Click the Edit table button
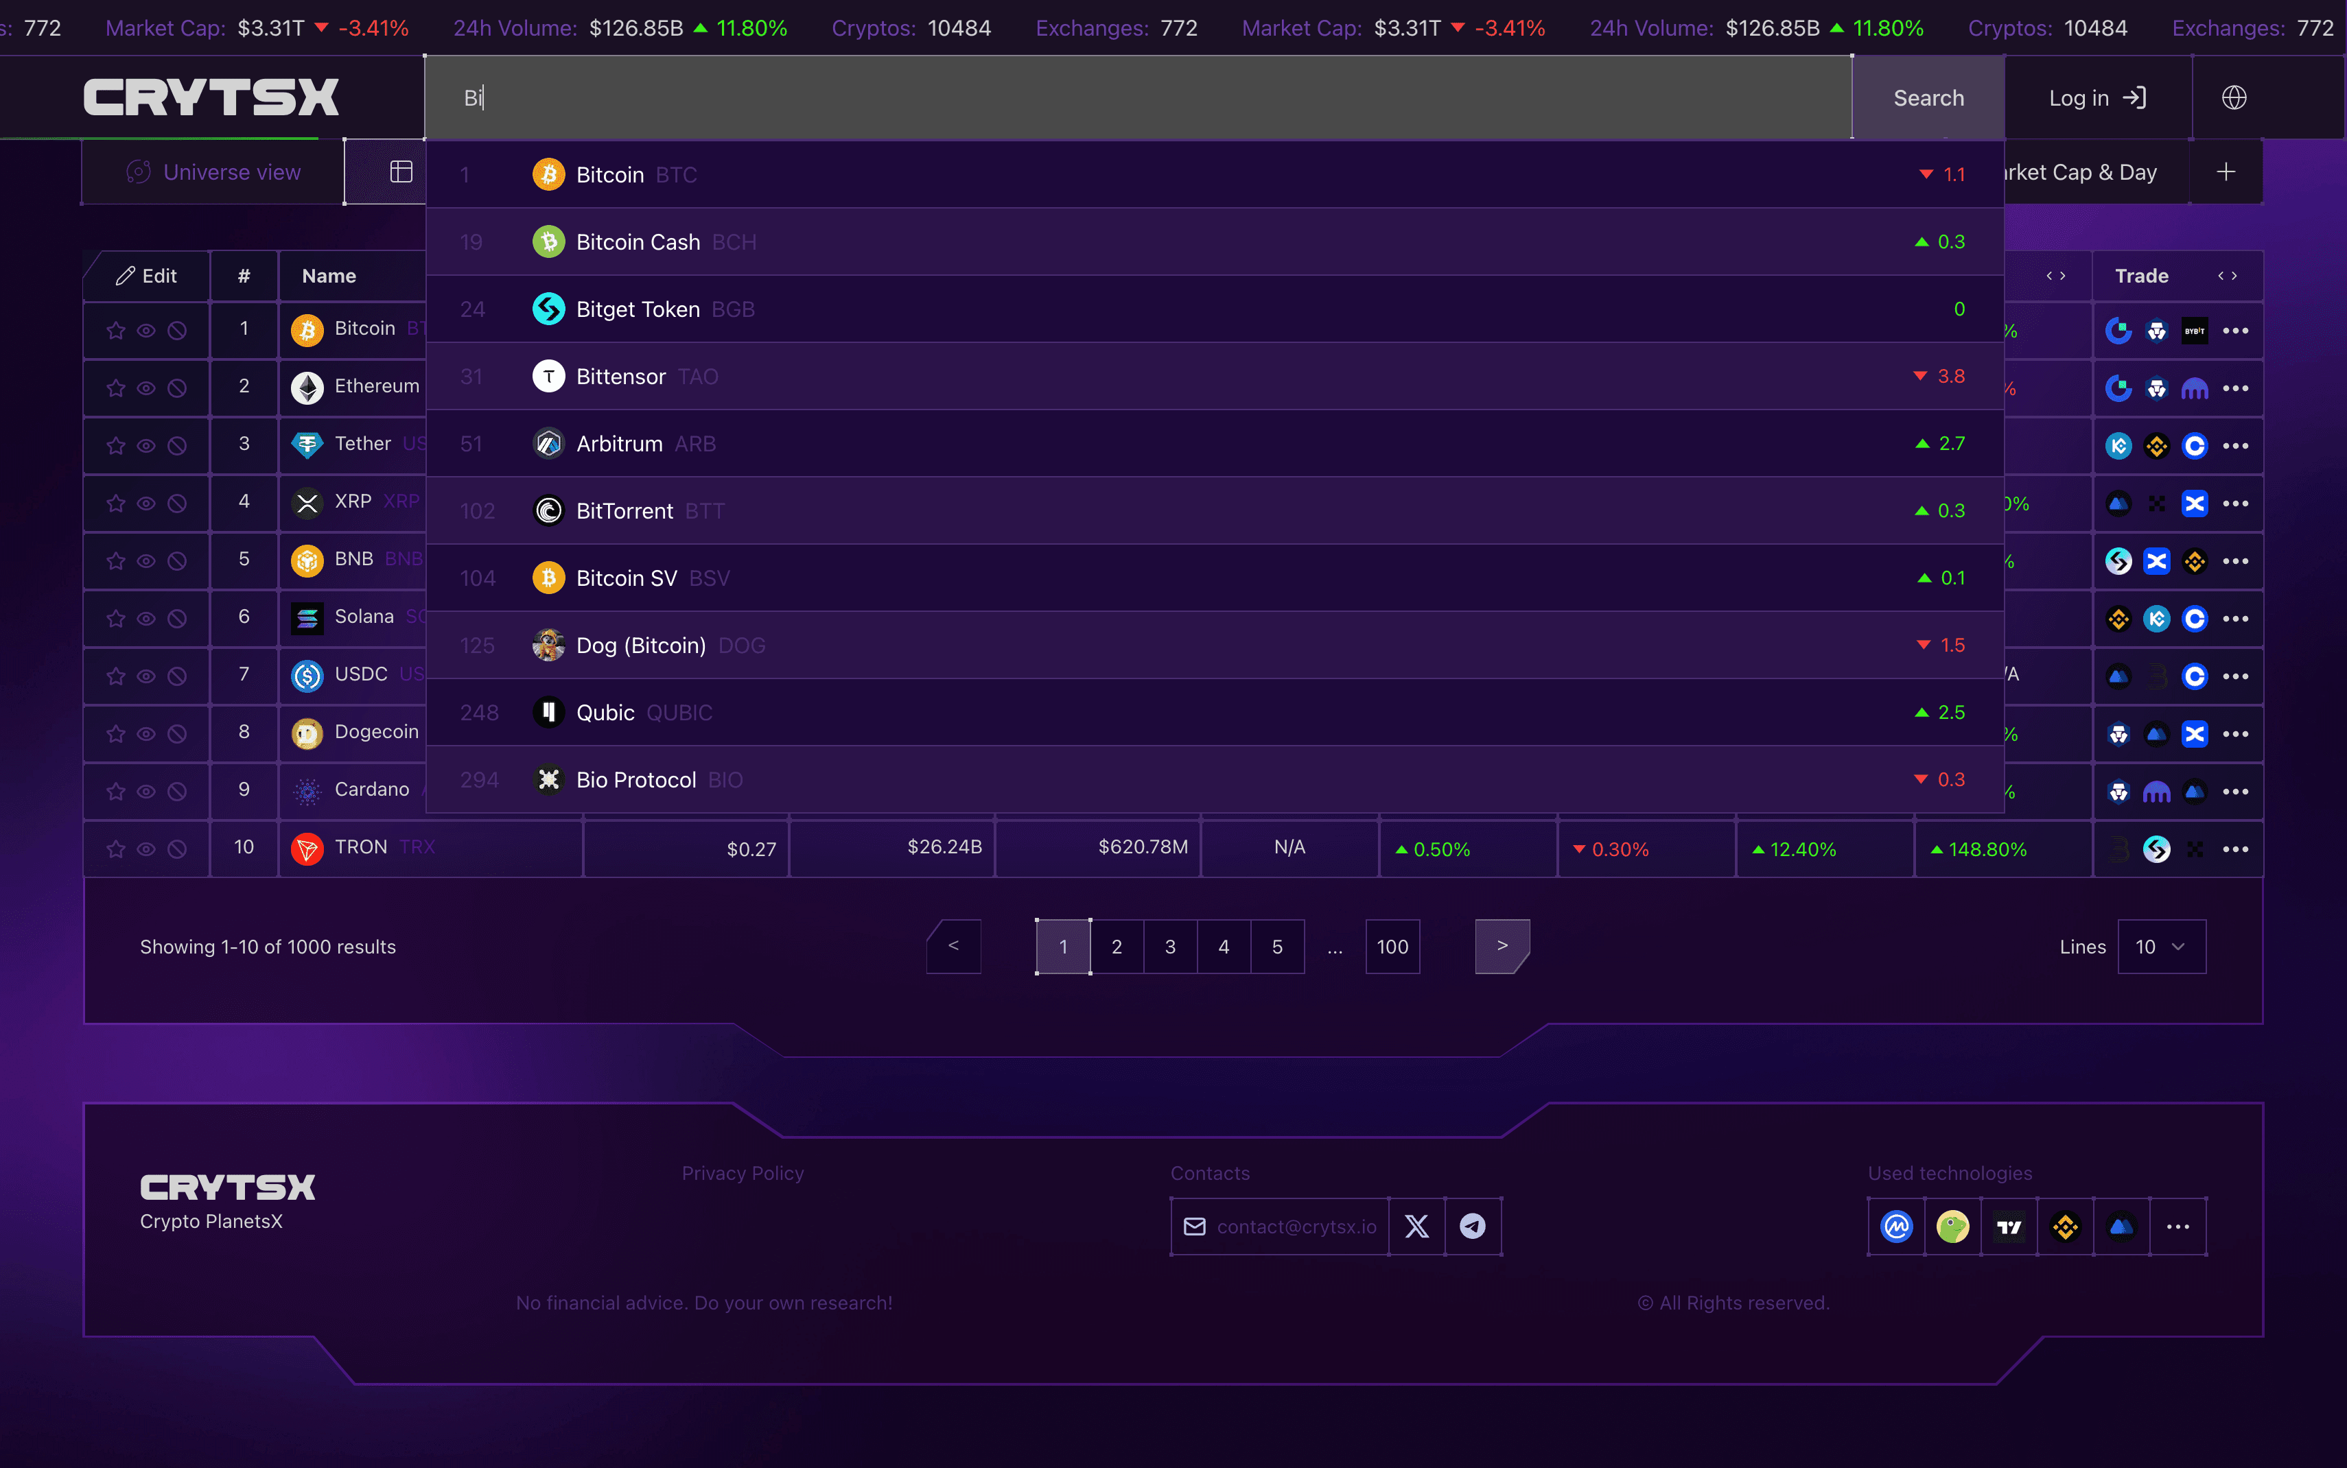2347x1468 pixels. click(x=145, y=276)
